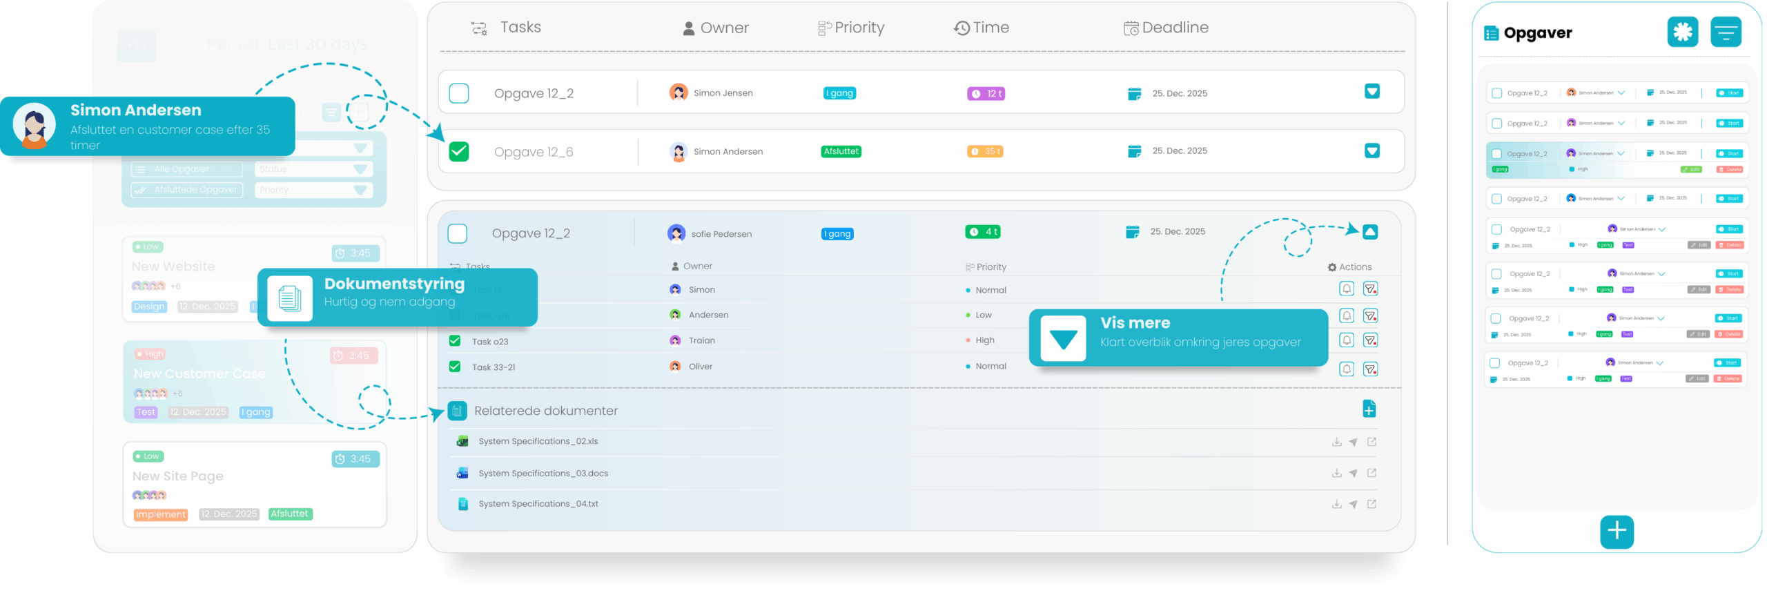Tick checkbox in the highlighted mobile Opgave 12_2 row
The height and width of the screenshot is (593, 1767).
1496,153
